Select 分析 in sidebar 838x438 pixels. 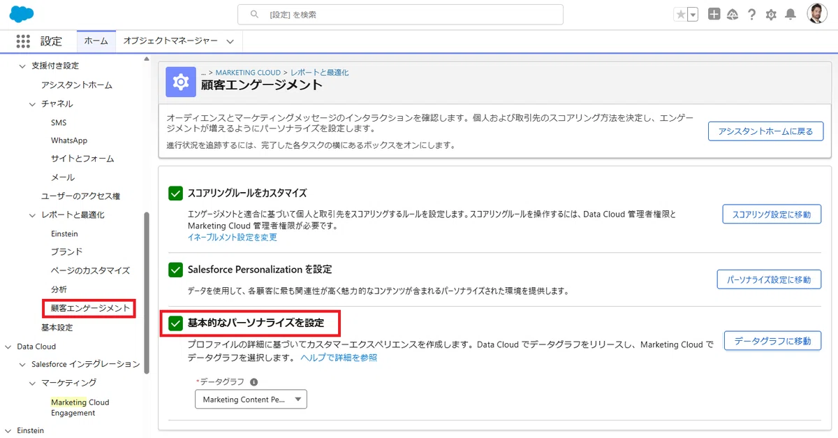(x=59, y=289)
